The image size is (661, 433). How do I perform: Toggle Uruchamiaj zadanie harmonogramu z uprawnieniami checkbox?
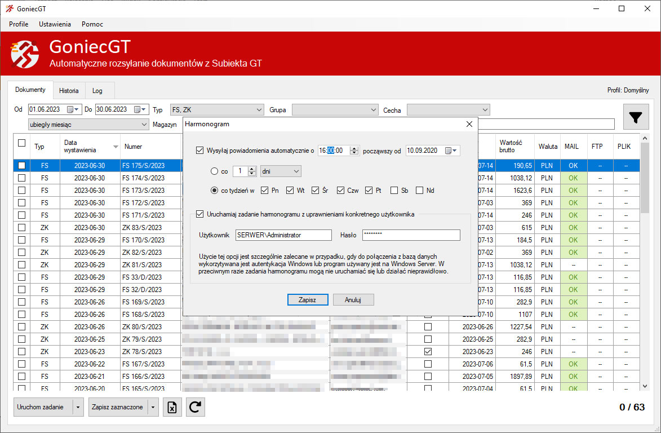tap(200, 214)
